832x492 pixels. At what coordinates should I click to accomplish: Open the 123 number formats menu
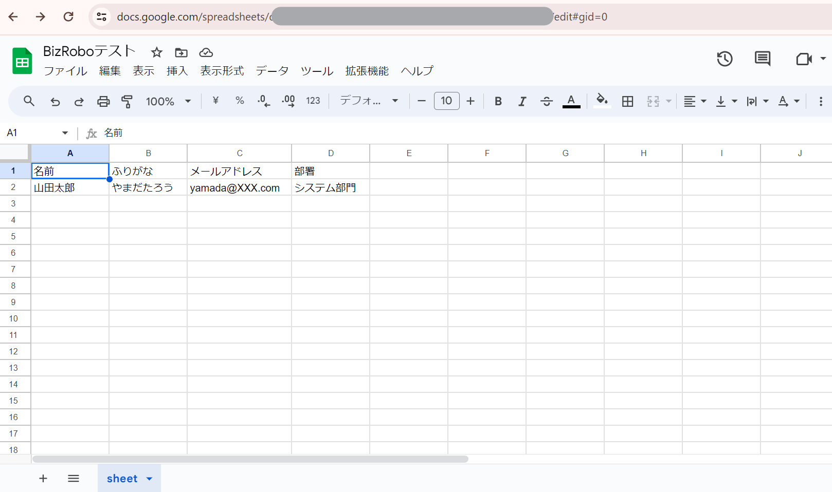pos(313,101)
